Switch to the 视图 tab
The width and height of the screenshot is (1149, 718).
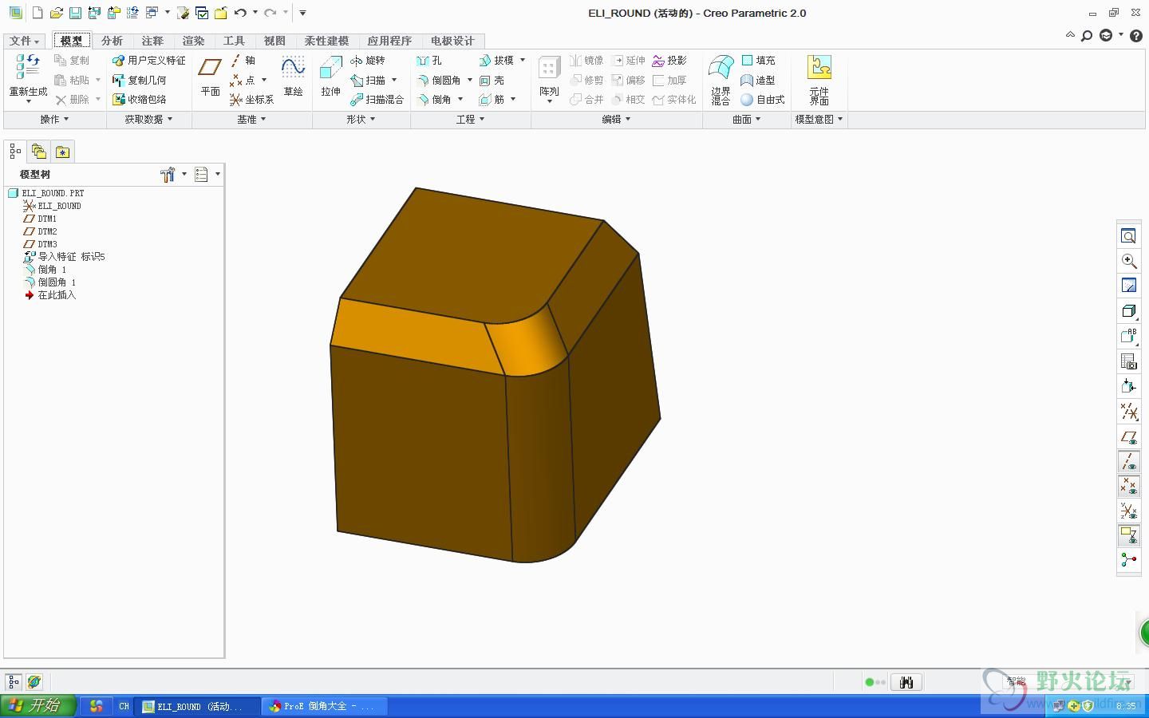pos(274,41)
